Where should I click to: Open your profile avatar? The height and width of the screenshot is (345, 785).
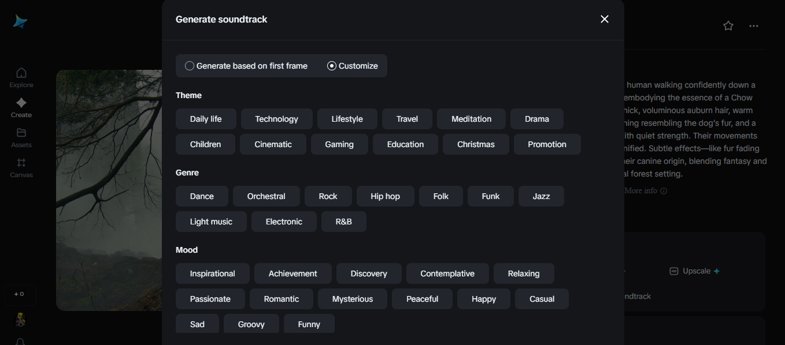[20, 319]
